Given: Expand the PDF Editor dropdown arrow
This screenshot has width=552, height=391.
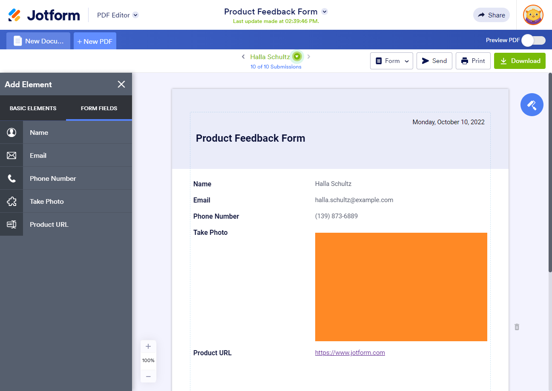Looking at the screenshot, I should point(135,15).
